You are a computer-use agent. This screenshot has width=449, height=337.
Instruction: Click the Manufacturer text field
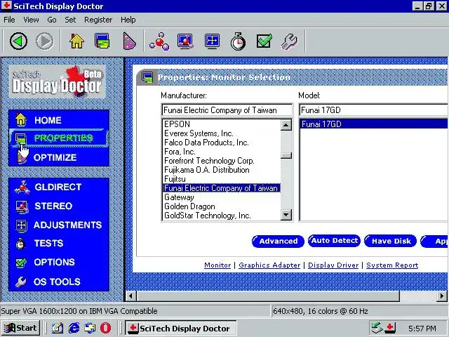227,110
